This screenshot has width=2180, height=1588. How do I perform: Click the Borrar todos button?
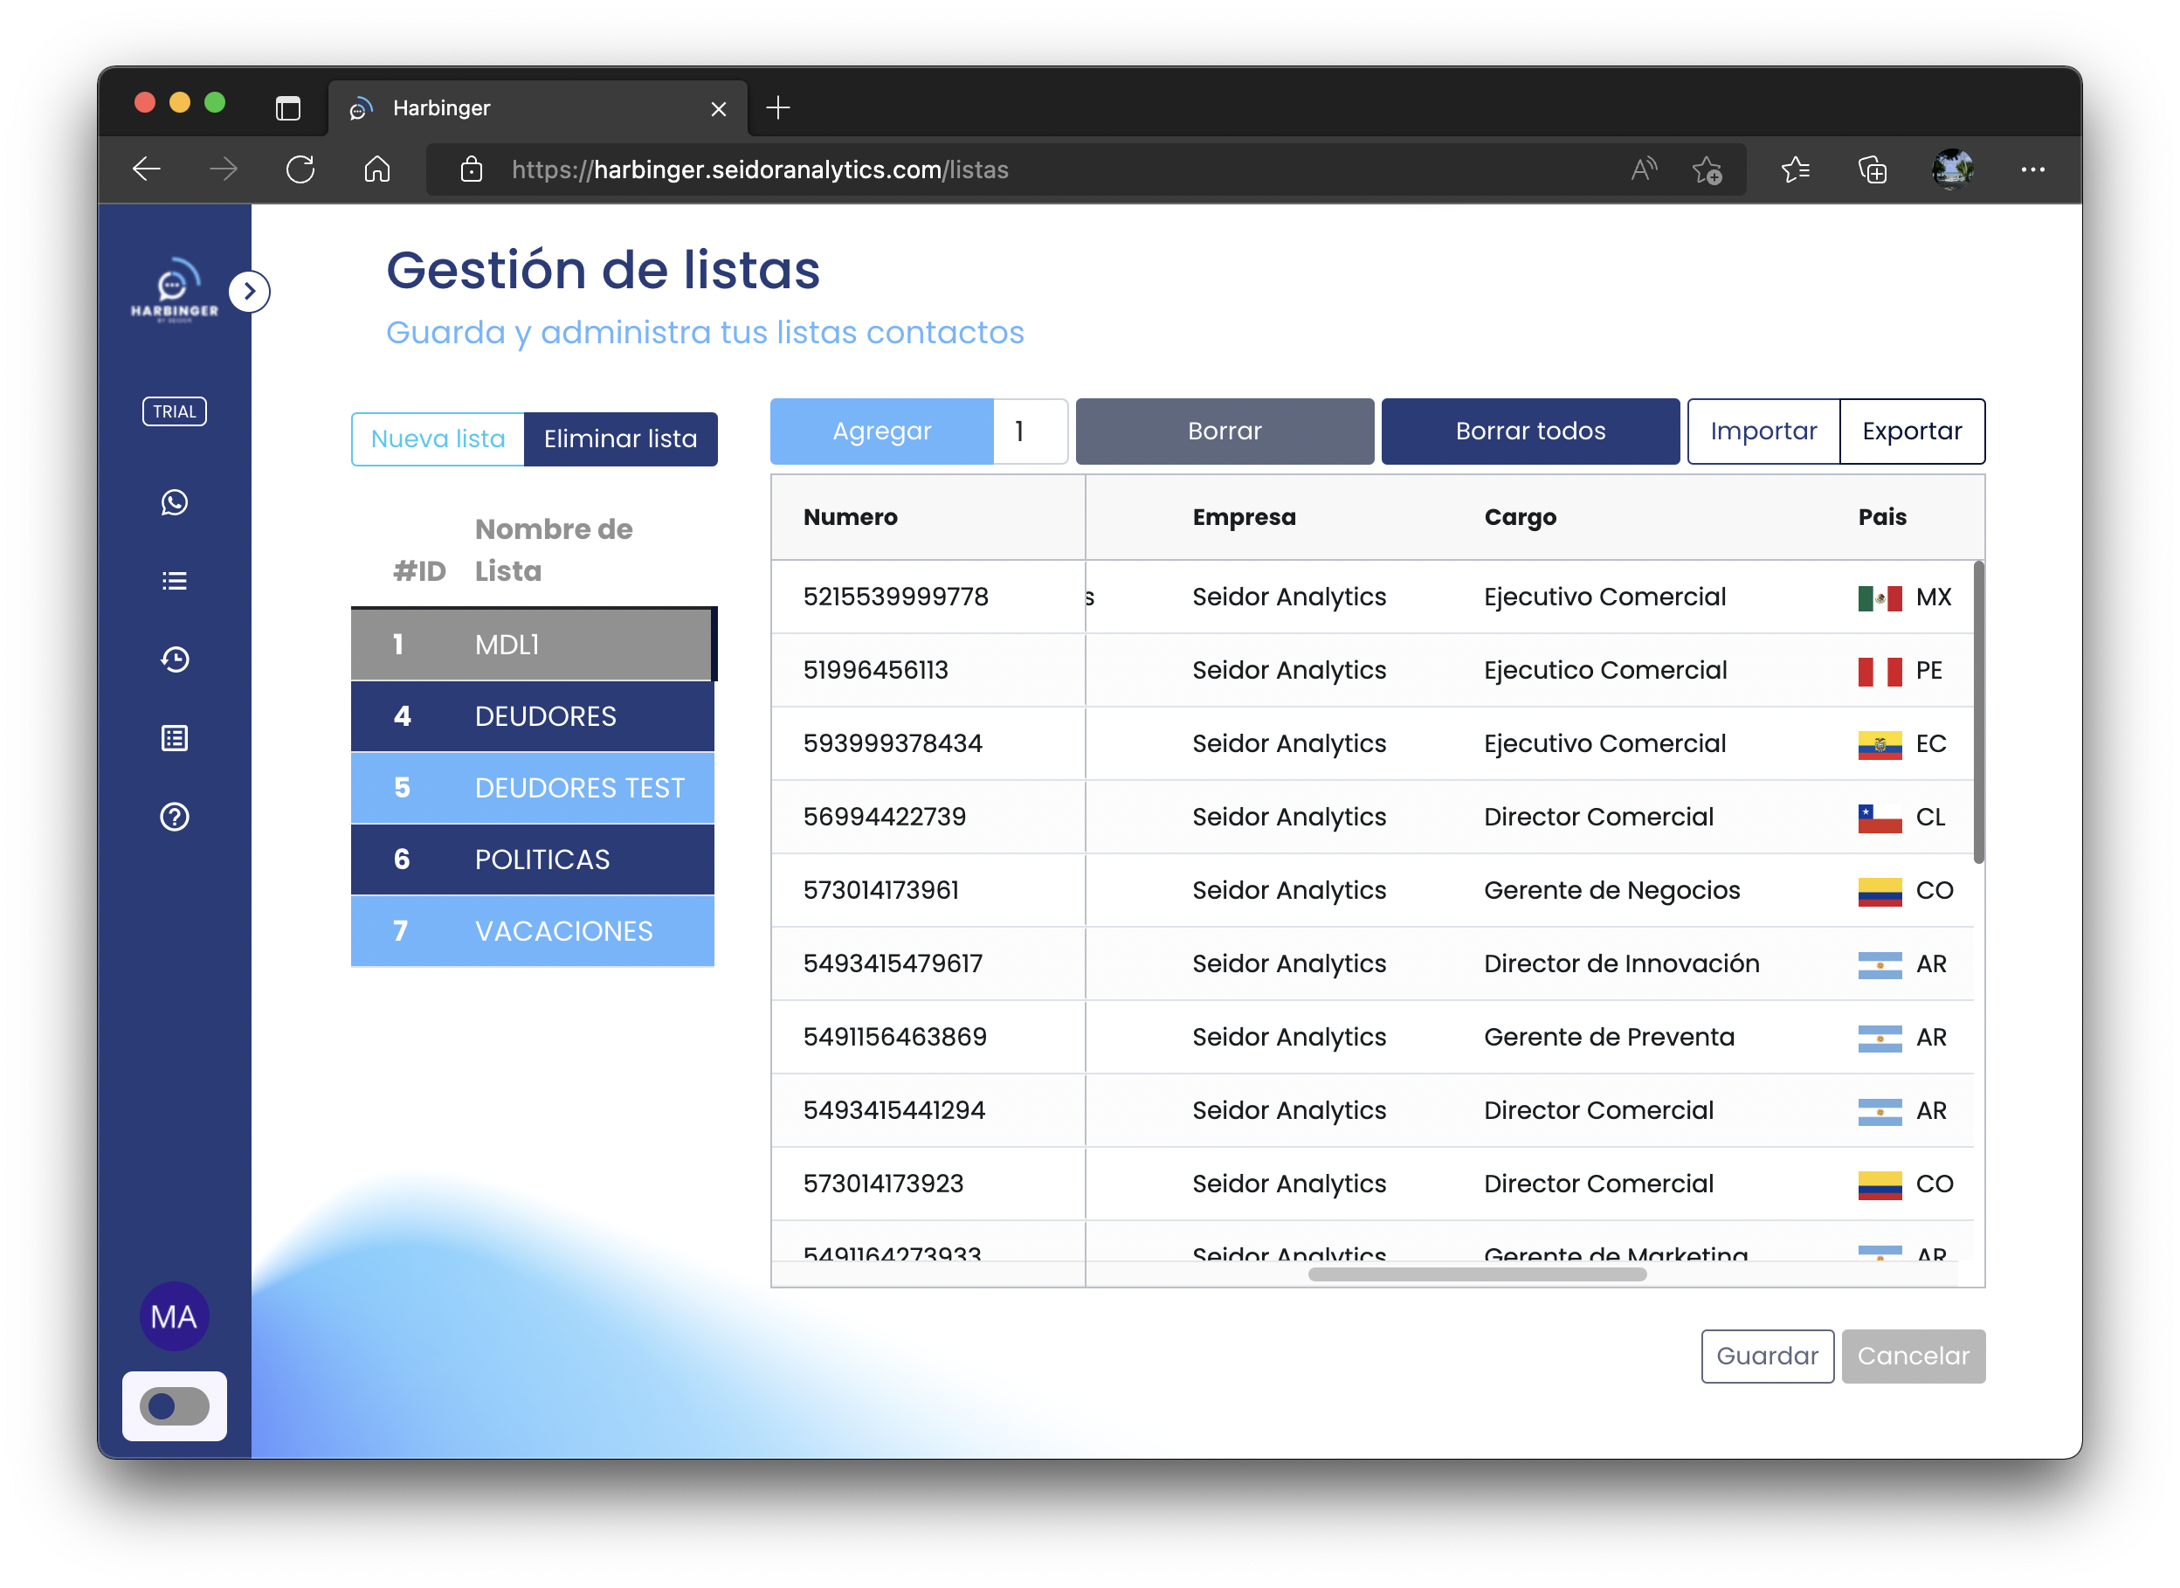click(1529, 431)
